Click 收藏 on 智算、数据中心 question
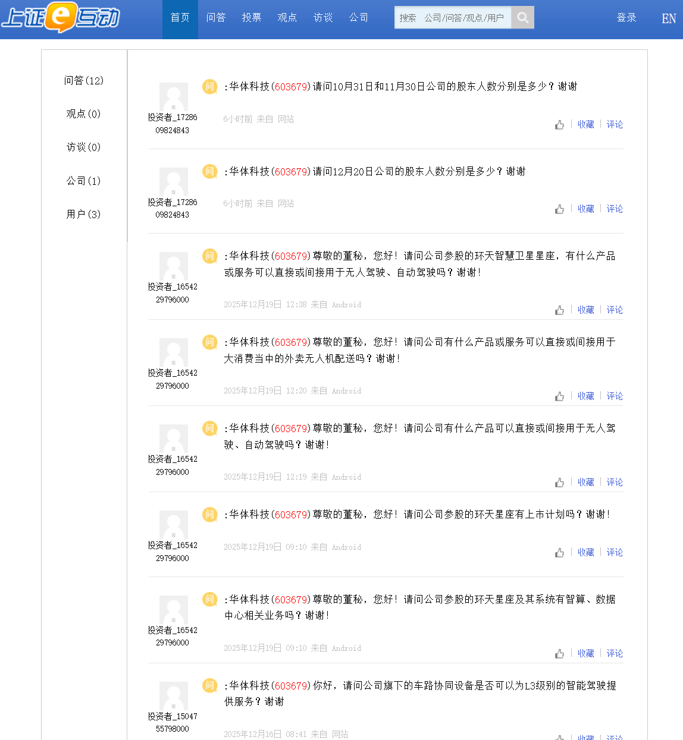 tap(586, 653)
